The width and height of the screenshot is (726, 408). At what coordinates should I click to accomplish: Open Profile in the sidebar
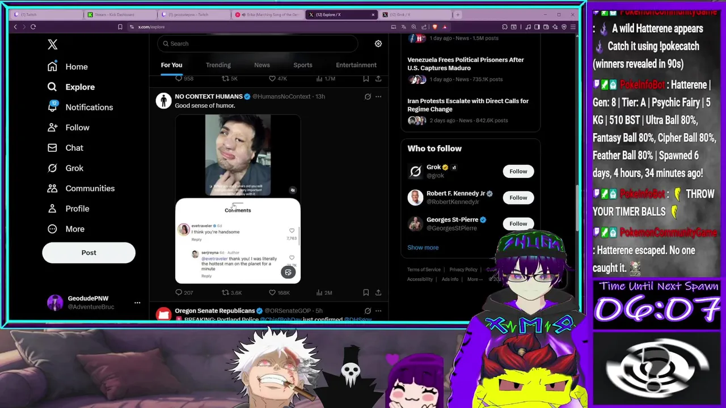[x=68, y=209]
